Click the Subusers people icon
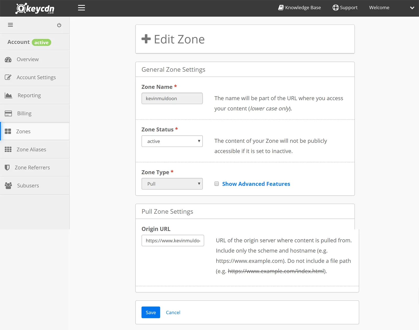Screen dimensions: 419x330 tap(8, 186)
